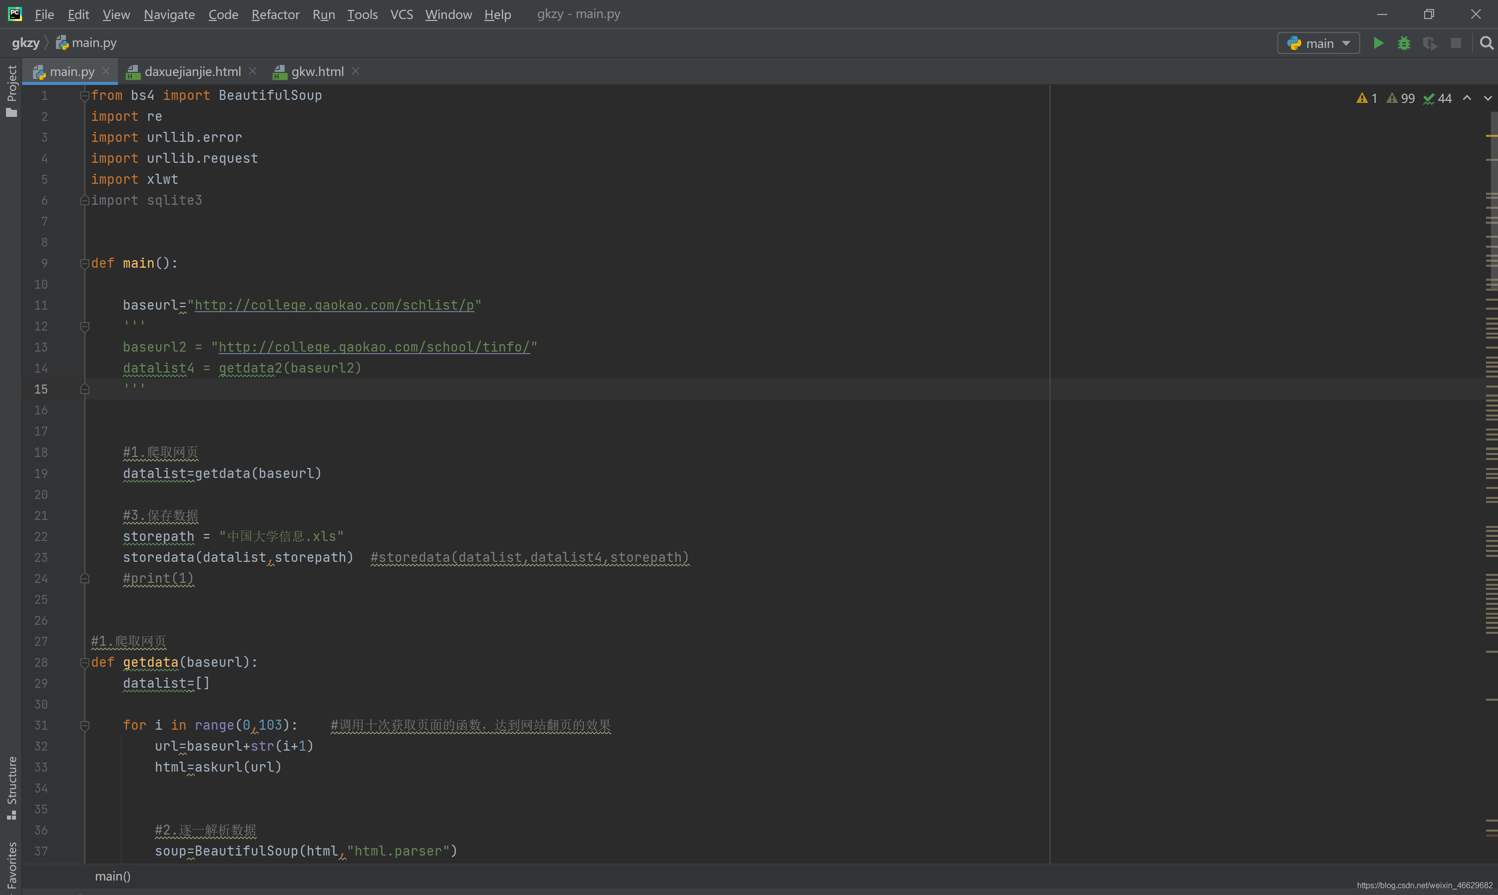Screen dimensions: 1498x895
Task: Stop the running process
Action: (1456, 43)
